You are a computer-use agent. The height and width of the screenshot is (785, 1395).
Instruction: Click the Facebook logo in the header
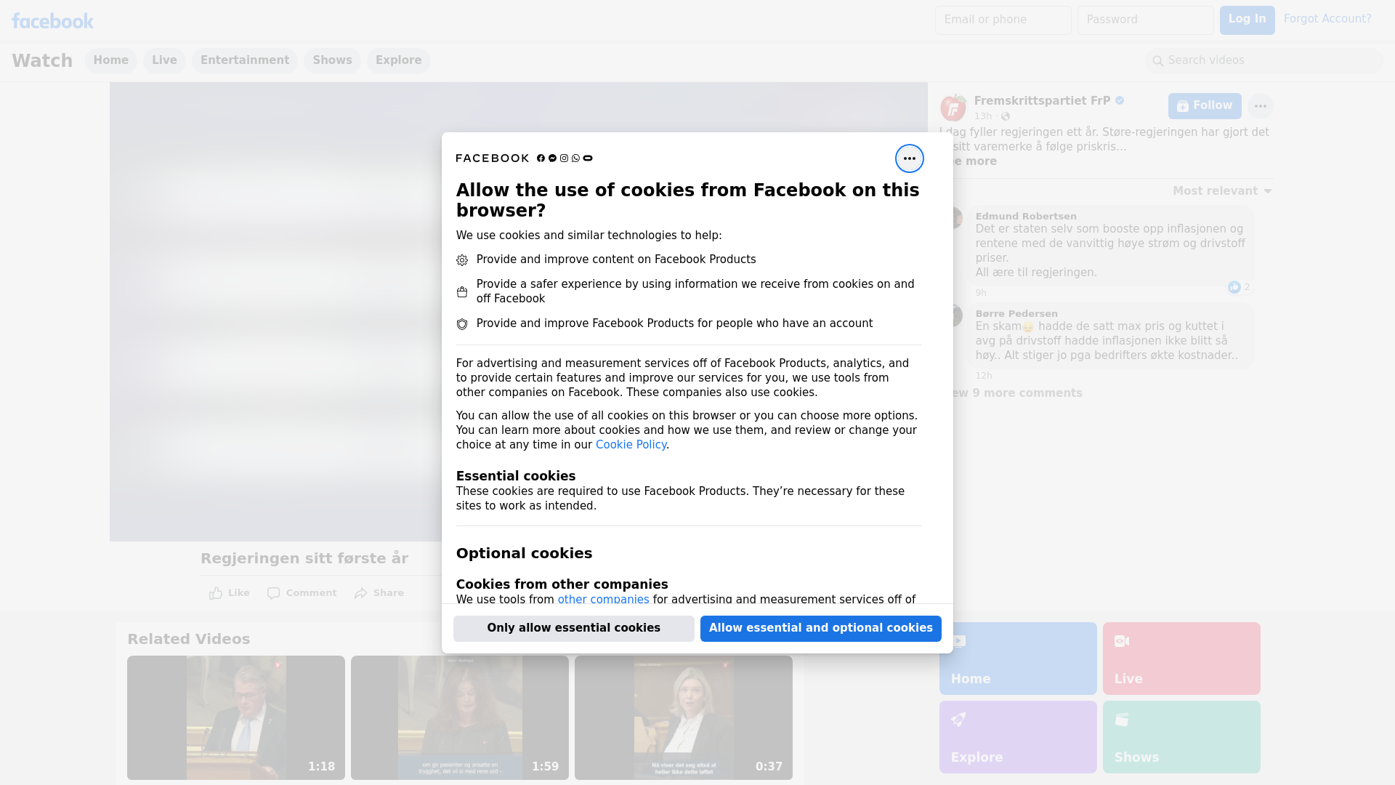pyautogui.click(x=52, y=21)
